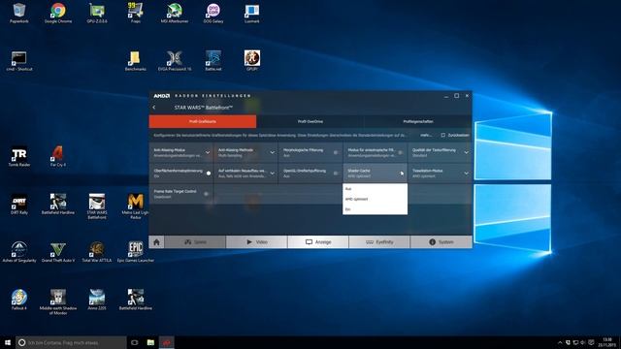Select the Grand Theft Auto V icon

[58, 252]
